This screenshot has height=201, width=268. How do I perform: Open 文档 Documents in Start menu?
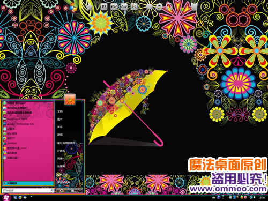coord(60,111)
